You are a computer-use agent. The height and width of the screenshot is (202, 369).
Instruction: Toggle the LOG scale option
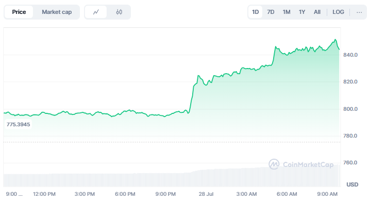(338, 12)
